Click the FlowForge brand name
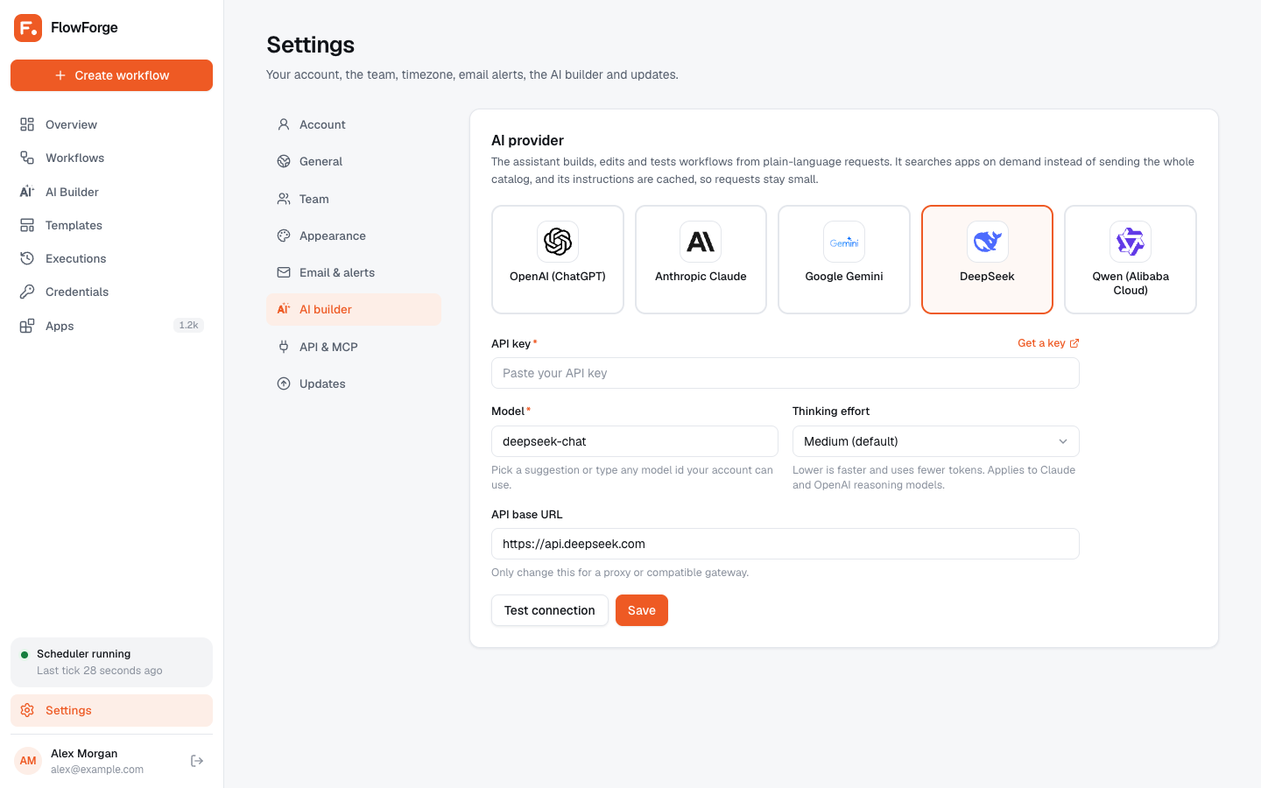Screen dimensions: 1261x788 84,27
